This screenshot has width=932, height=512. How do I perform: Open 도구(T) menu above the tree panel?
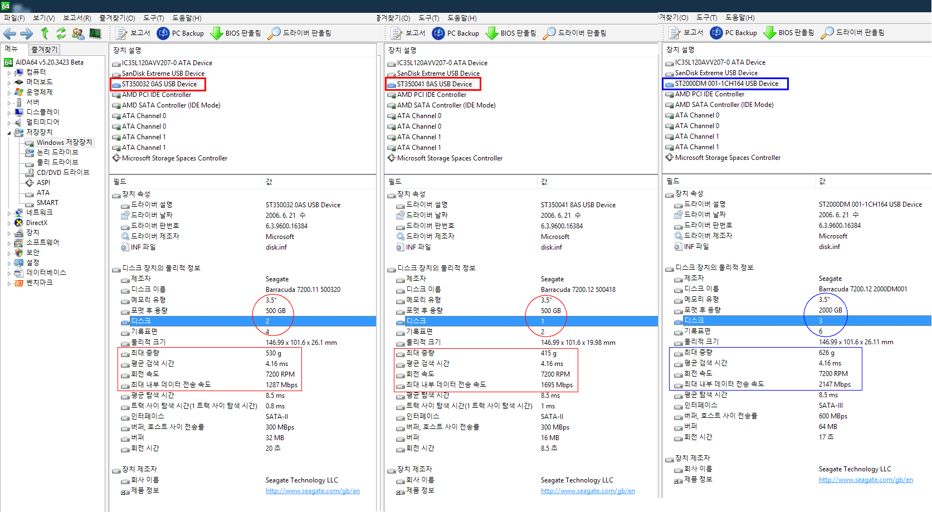click(154, 18)
